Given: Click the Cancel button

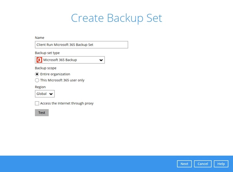Looking at the screenshot, I should (x=203, y=164).
